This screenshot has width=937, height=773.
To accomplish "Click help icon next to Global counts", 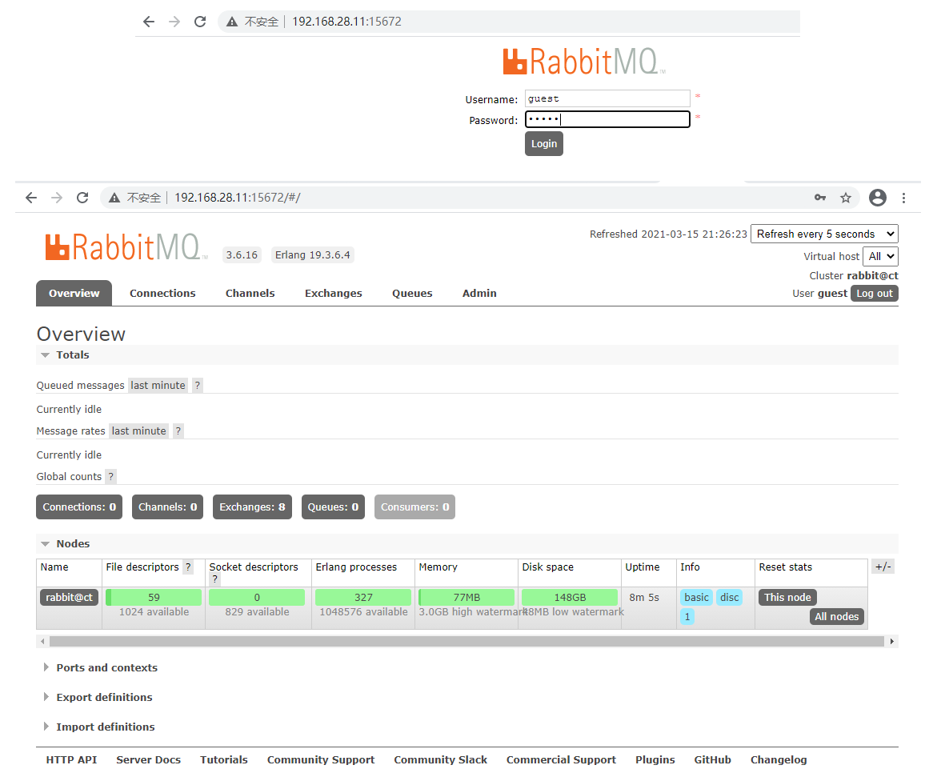I will [110, 476].
